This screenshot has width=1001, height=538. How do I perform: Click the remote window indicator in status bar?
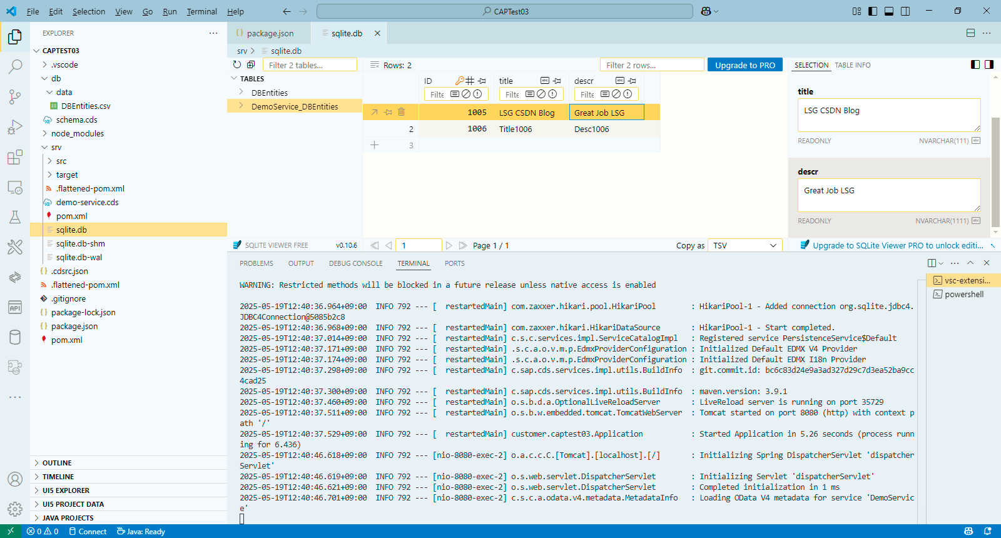10,531
